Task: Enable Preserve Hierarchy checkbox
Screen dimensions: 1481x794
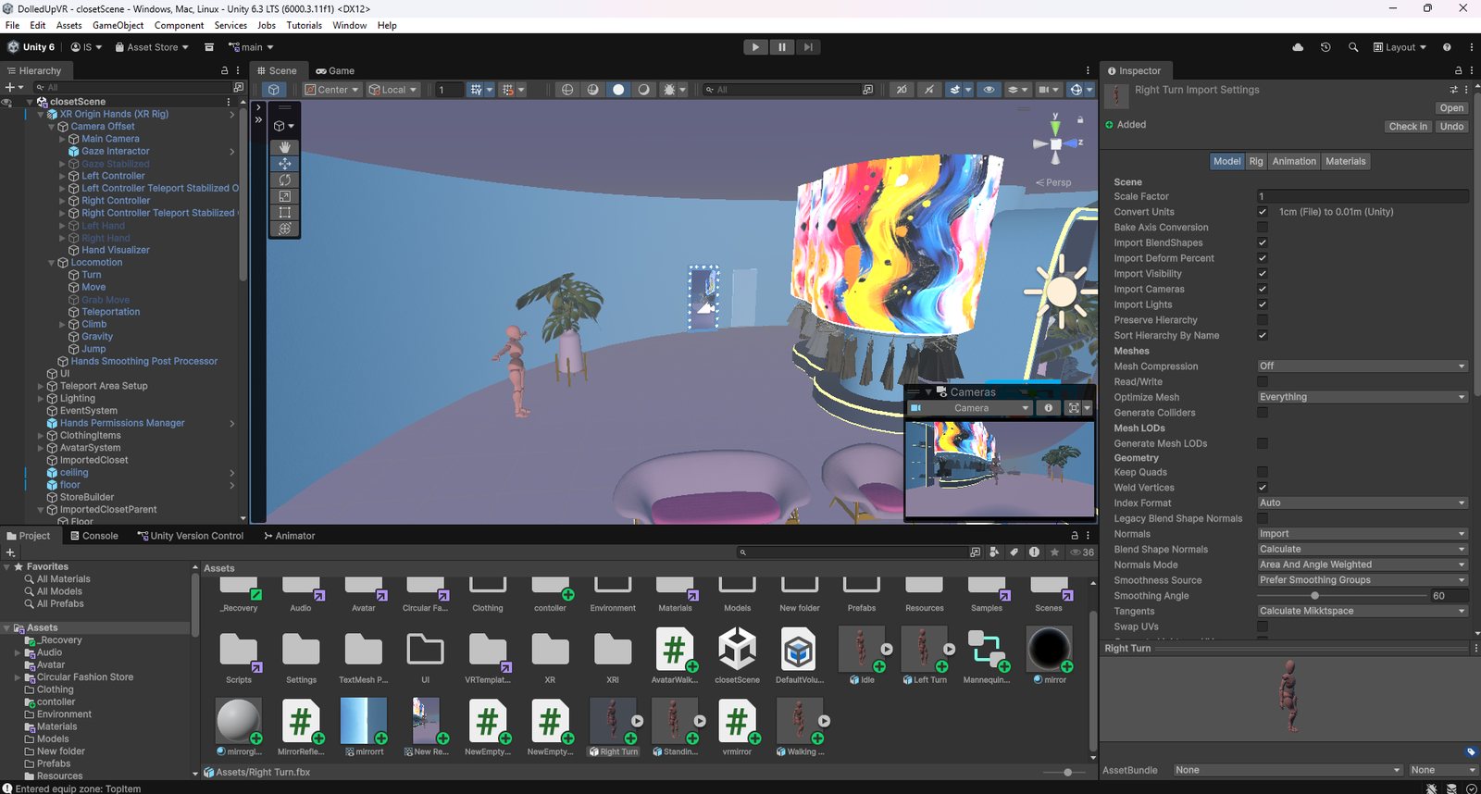Action: [x=1263, y=320]
